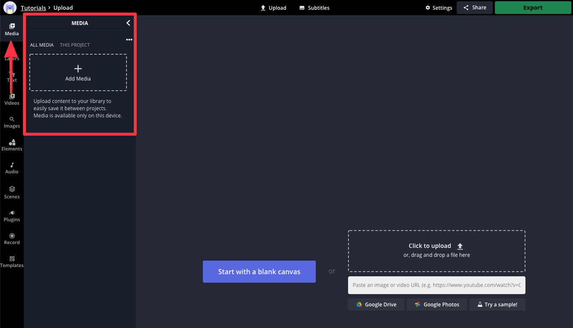Open the Plugins sidebar panel
The width and height of the screenshot is (573, 328).
coord(12,216)
